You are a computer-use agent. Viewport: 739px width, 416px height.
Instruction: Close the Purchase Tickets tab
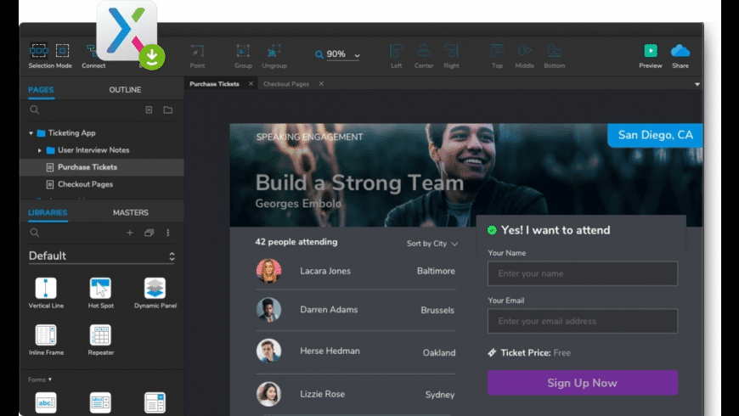251,84
